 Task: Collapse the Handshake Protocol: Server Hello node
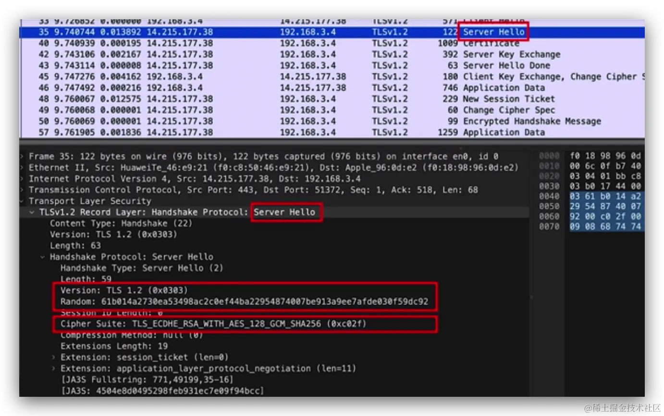pyautogui.click(x=43, y=257)
